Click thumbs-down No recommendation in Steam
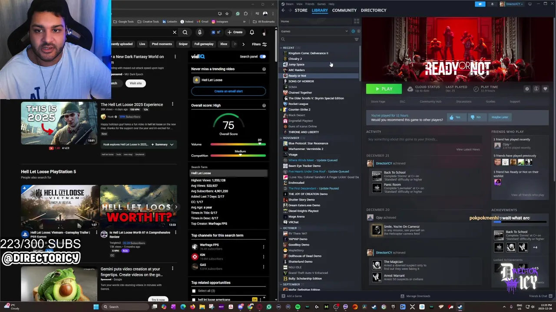 coord(476,117)
